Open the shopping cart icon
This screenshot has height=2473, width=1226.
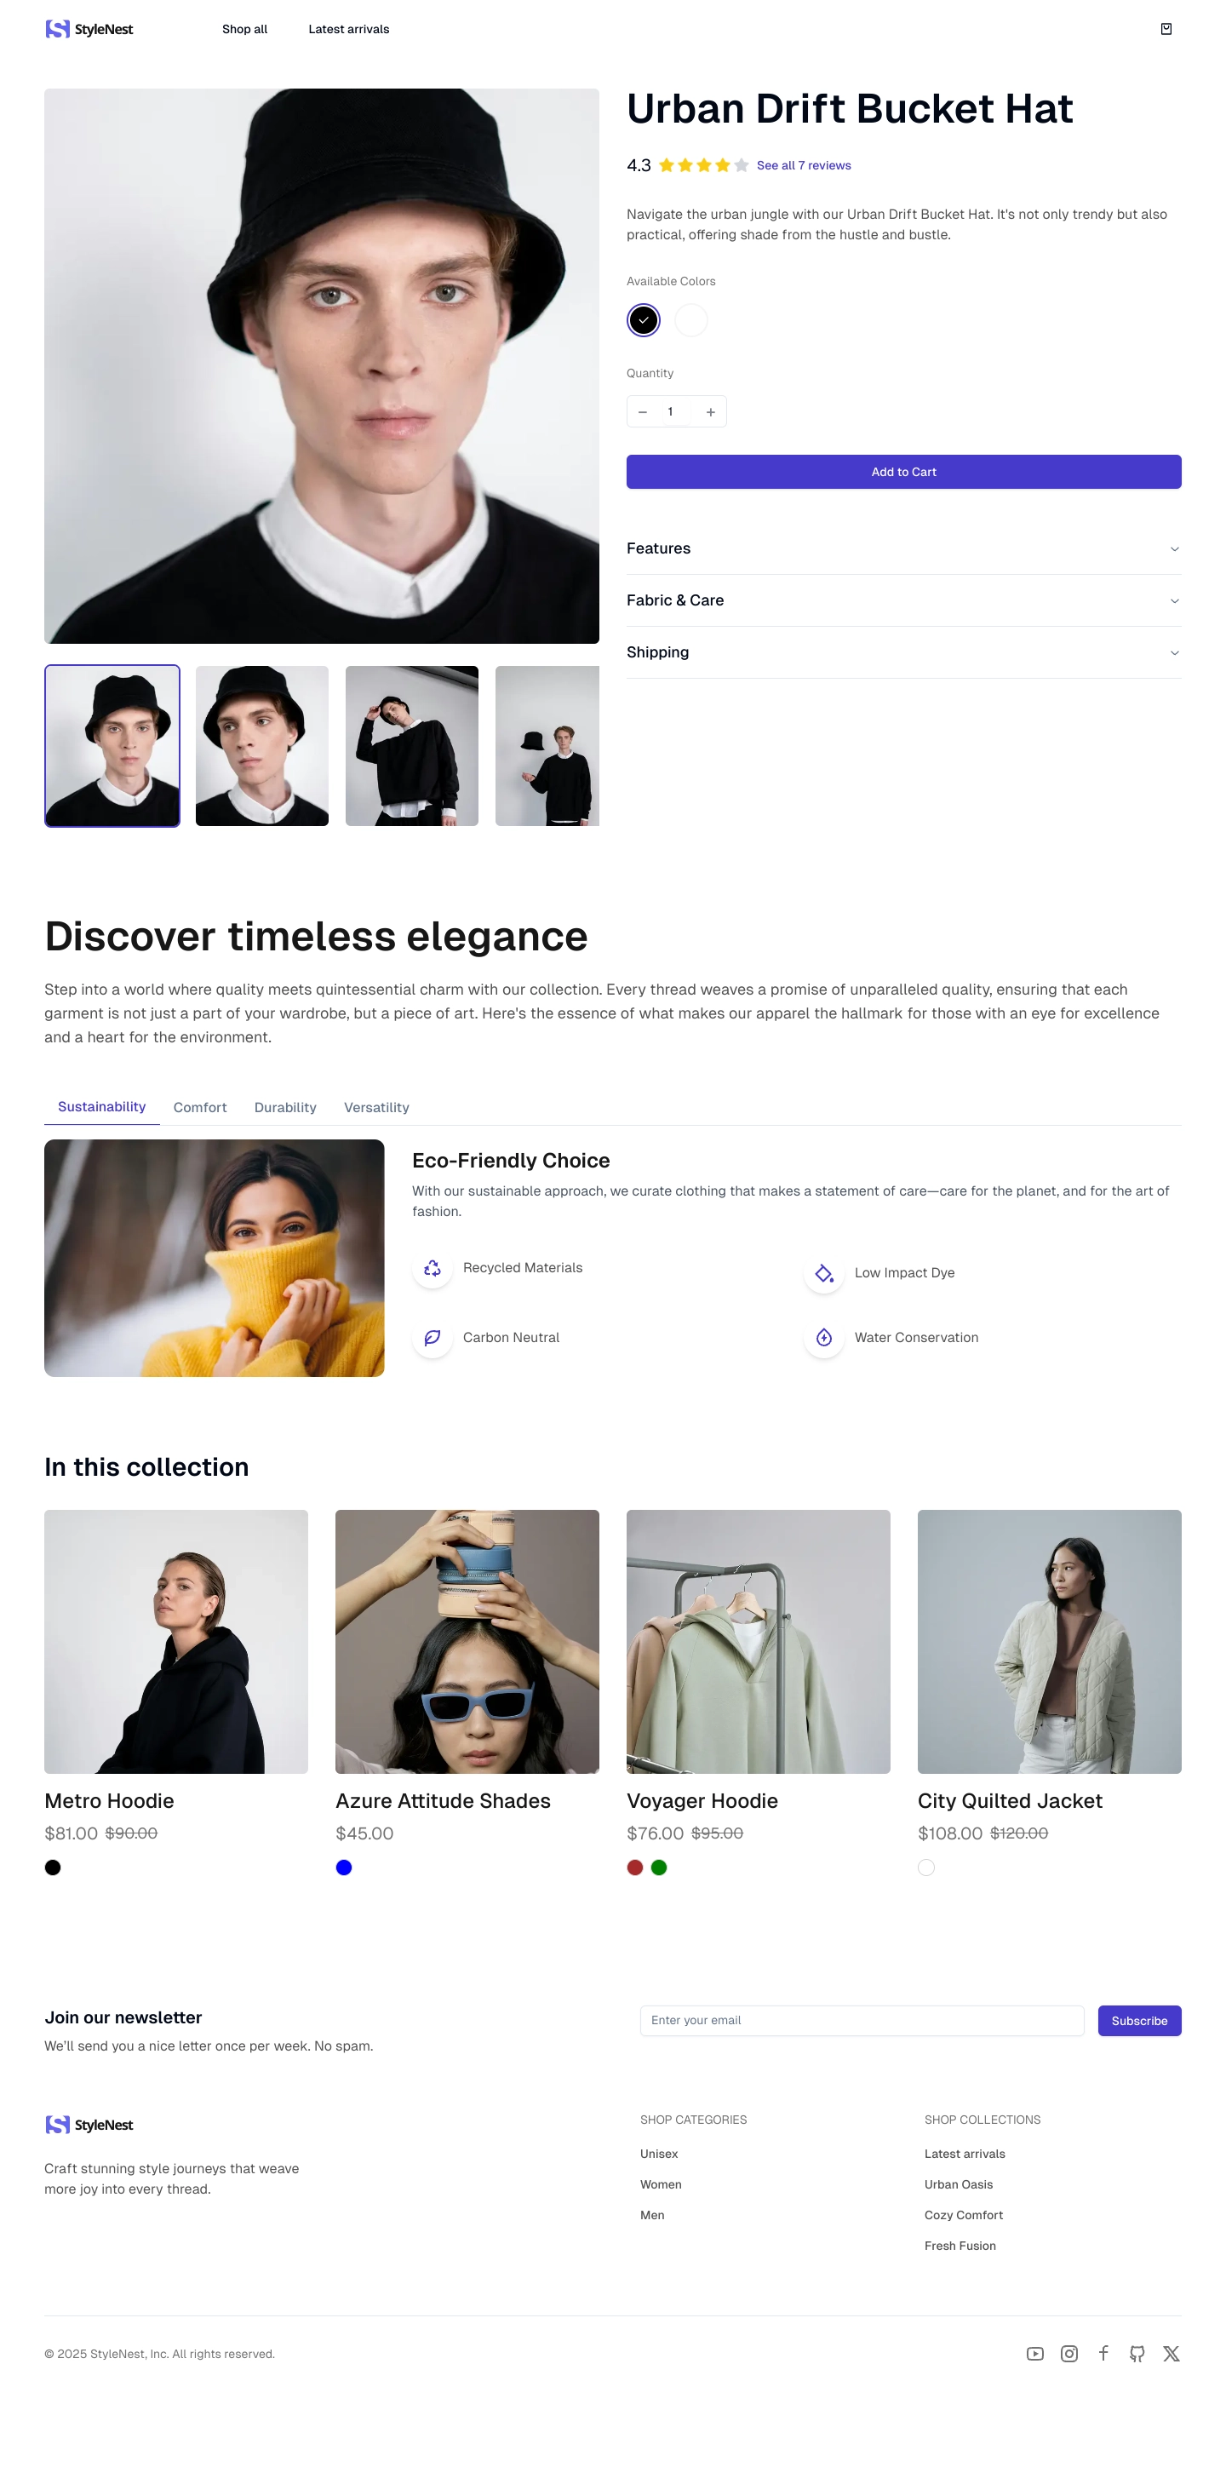point(1166,29)
